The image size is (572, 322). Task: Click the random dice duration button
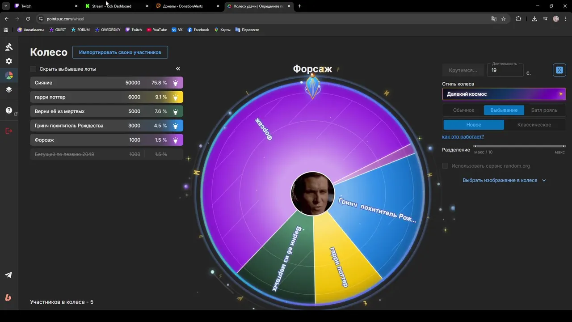click(x=559, y=70)
